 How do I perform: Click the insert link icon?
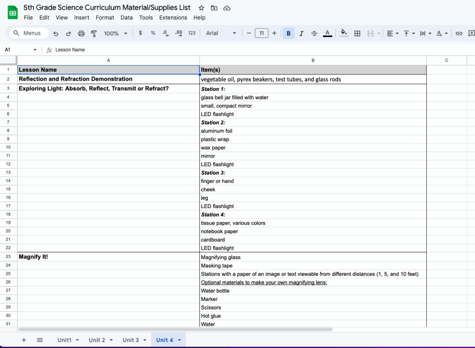459,33
